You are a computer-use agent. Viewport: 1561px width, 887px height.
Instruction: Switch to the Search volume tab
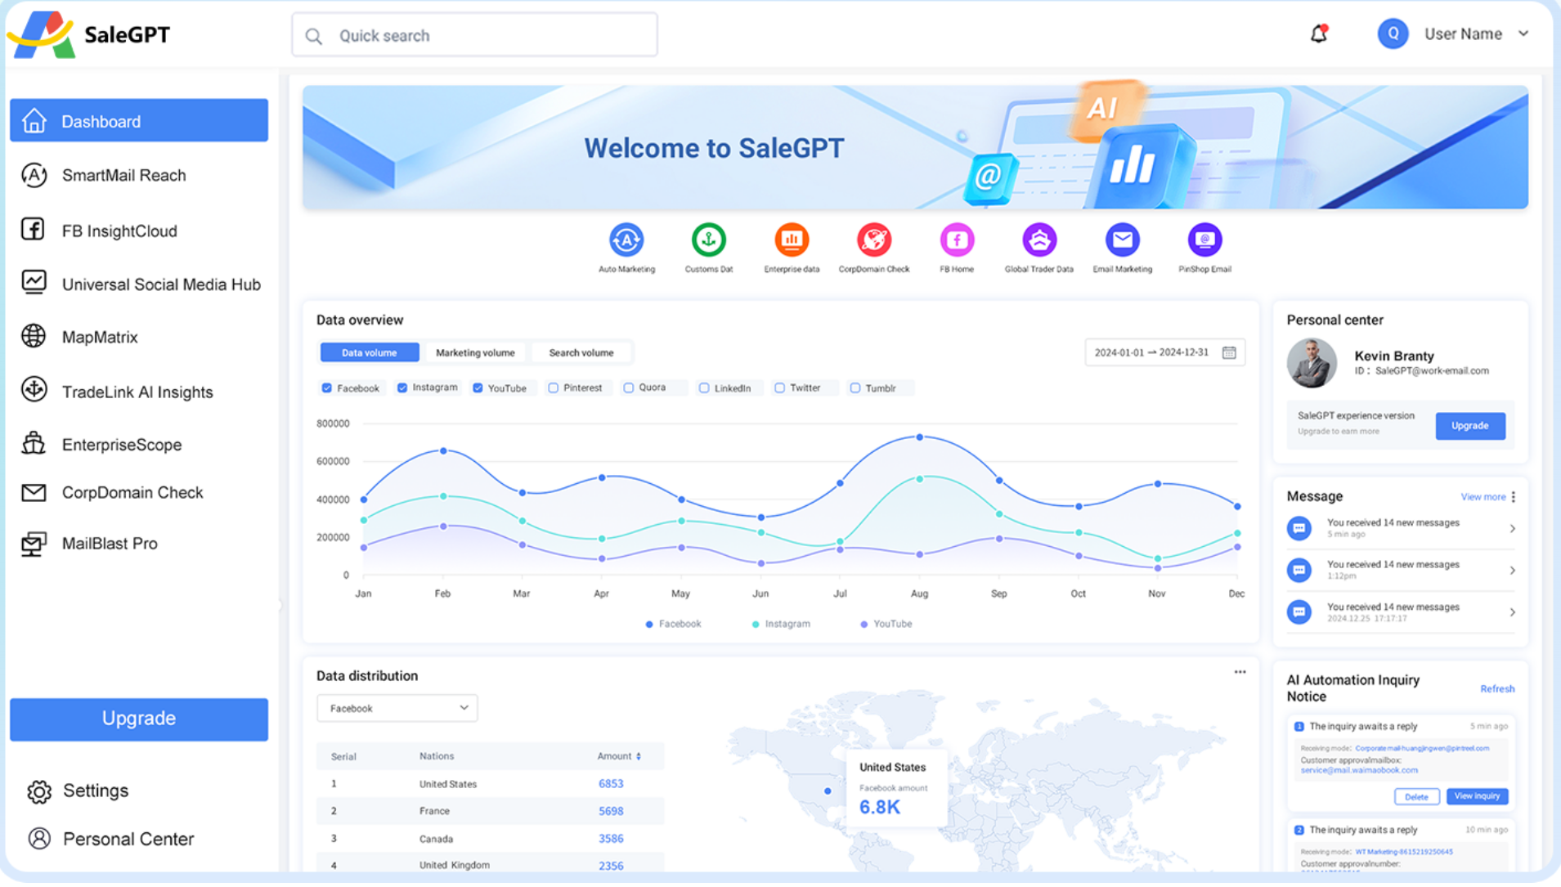point(581,352)
